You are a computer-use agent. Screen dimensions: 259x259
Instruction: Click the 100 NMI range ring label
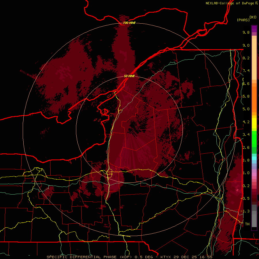[129, 23]
